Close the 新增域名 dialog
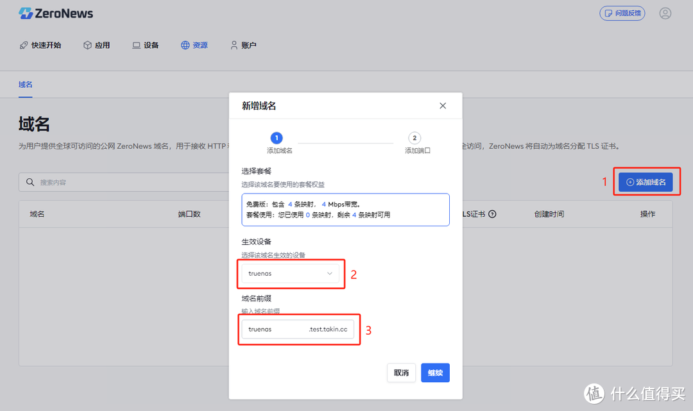 click(442, 105)
